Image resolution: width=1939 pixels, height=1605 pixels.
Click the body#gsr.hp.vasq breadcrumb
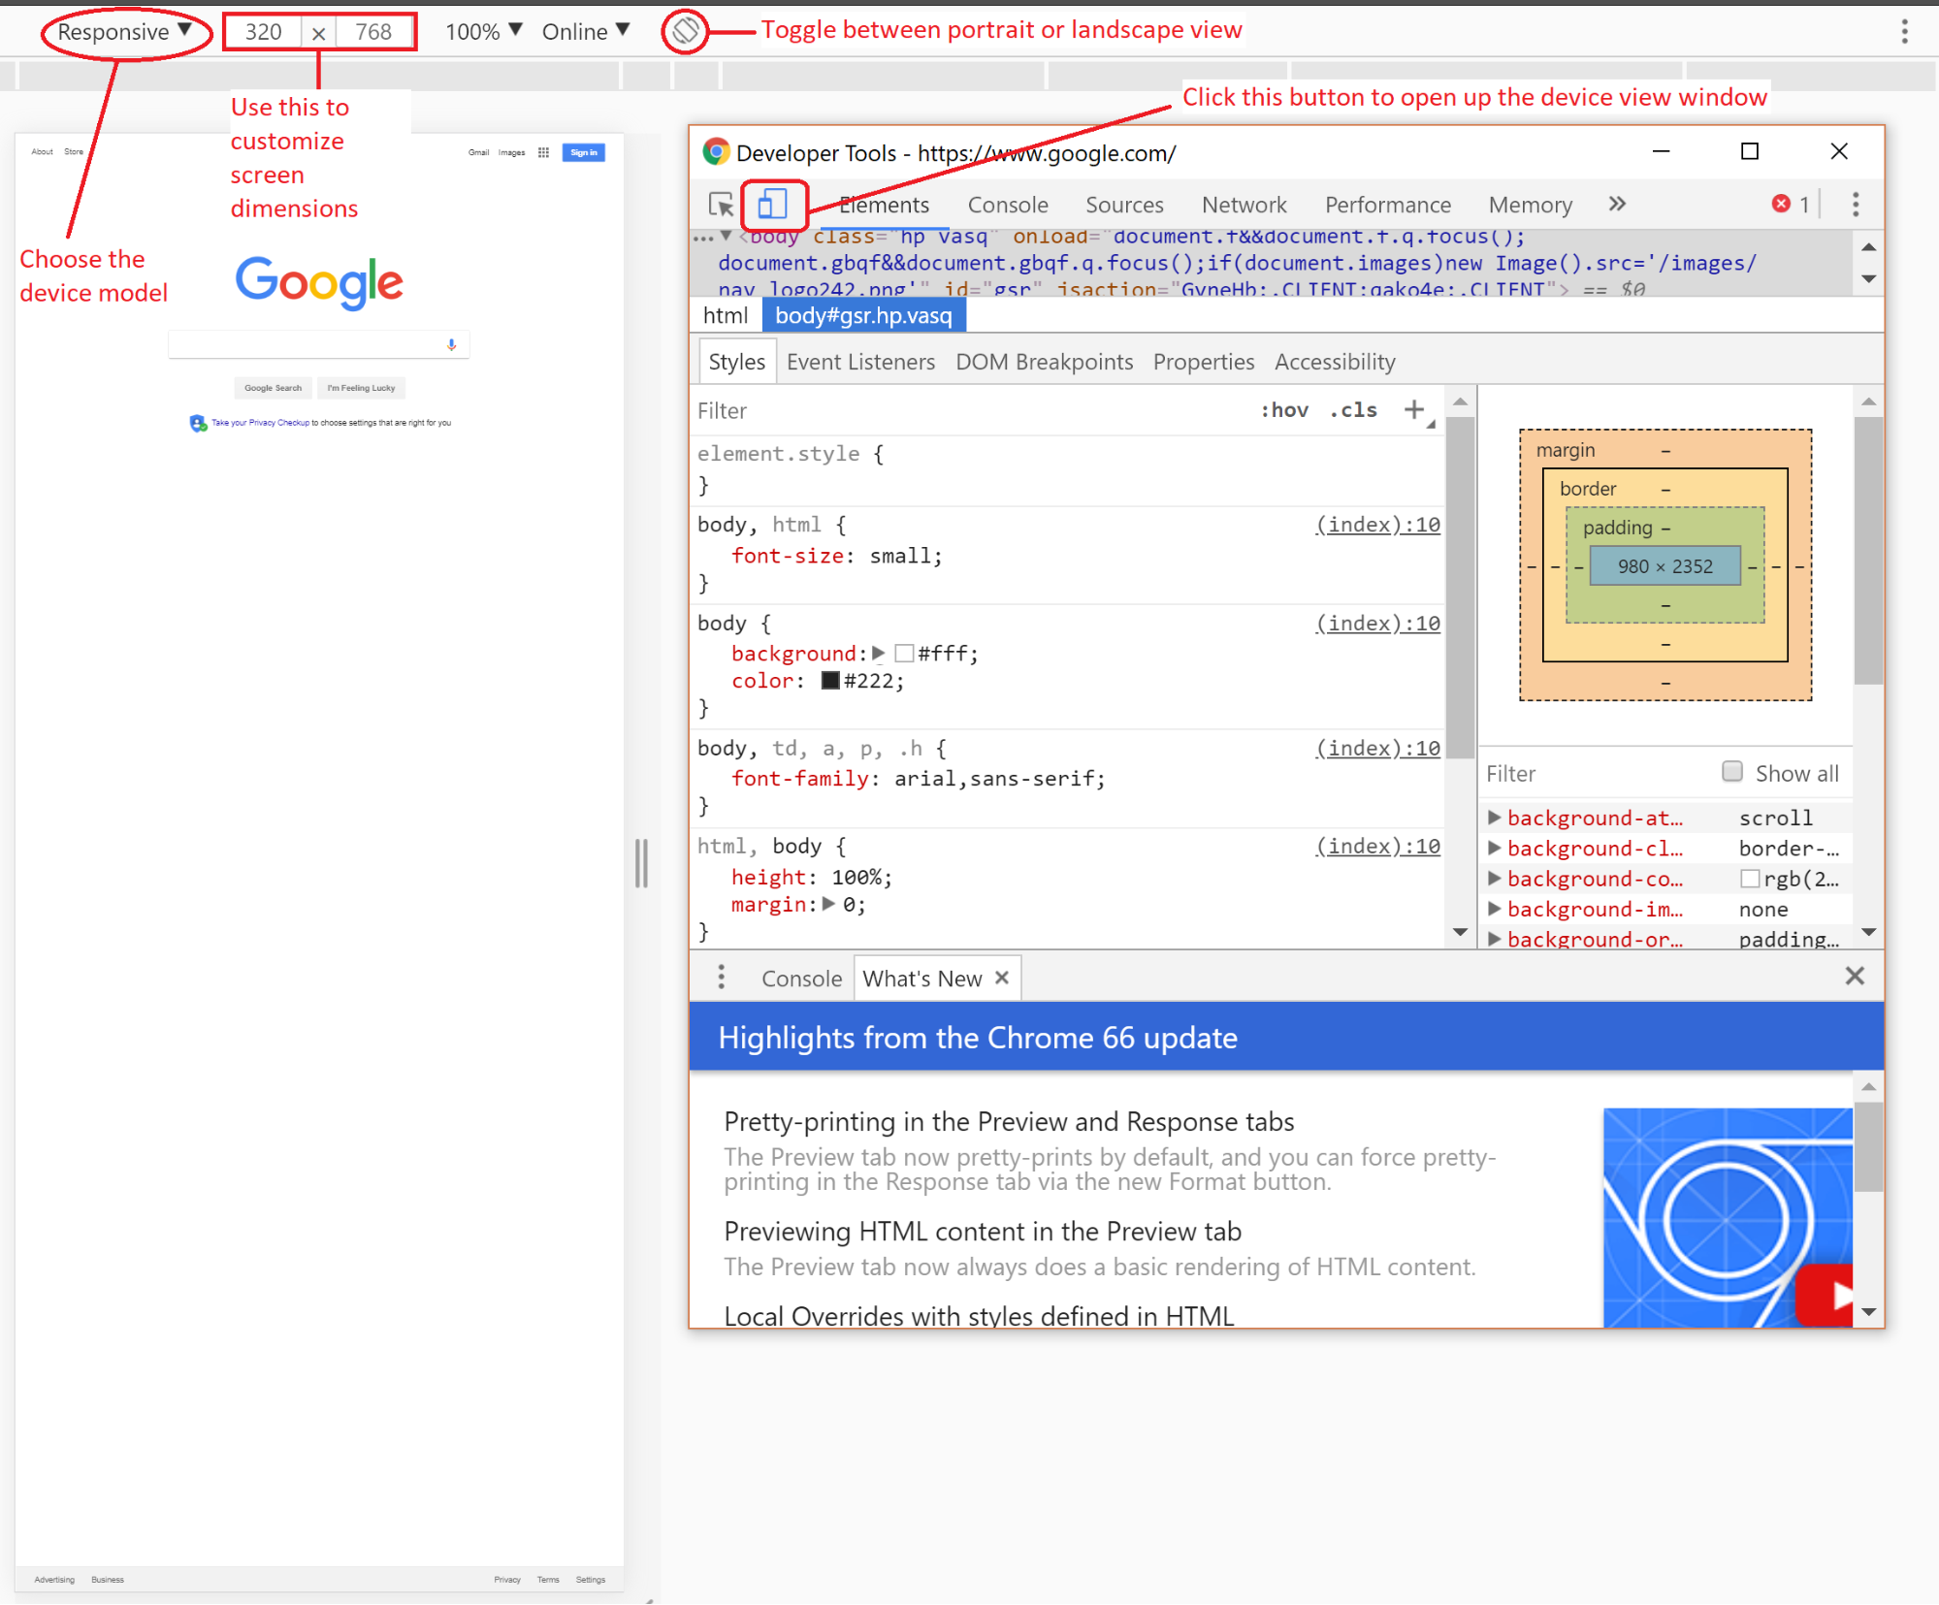click(863, 315)
